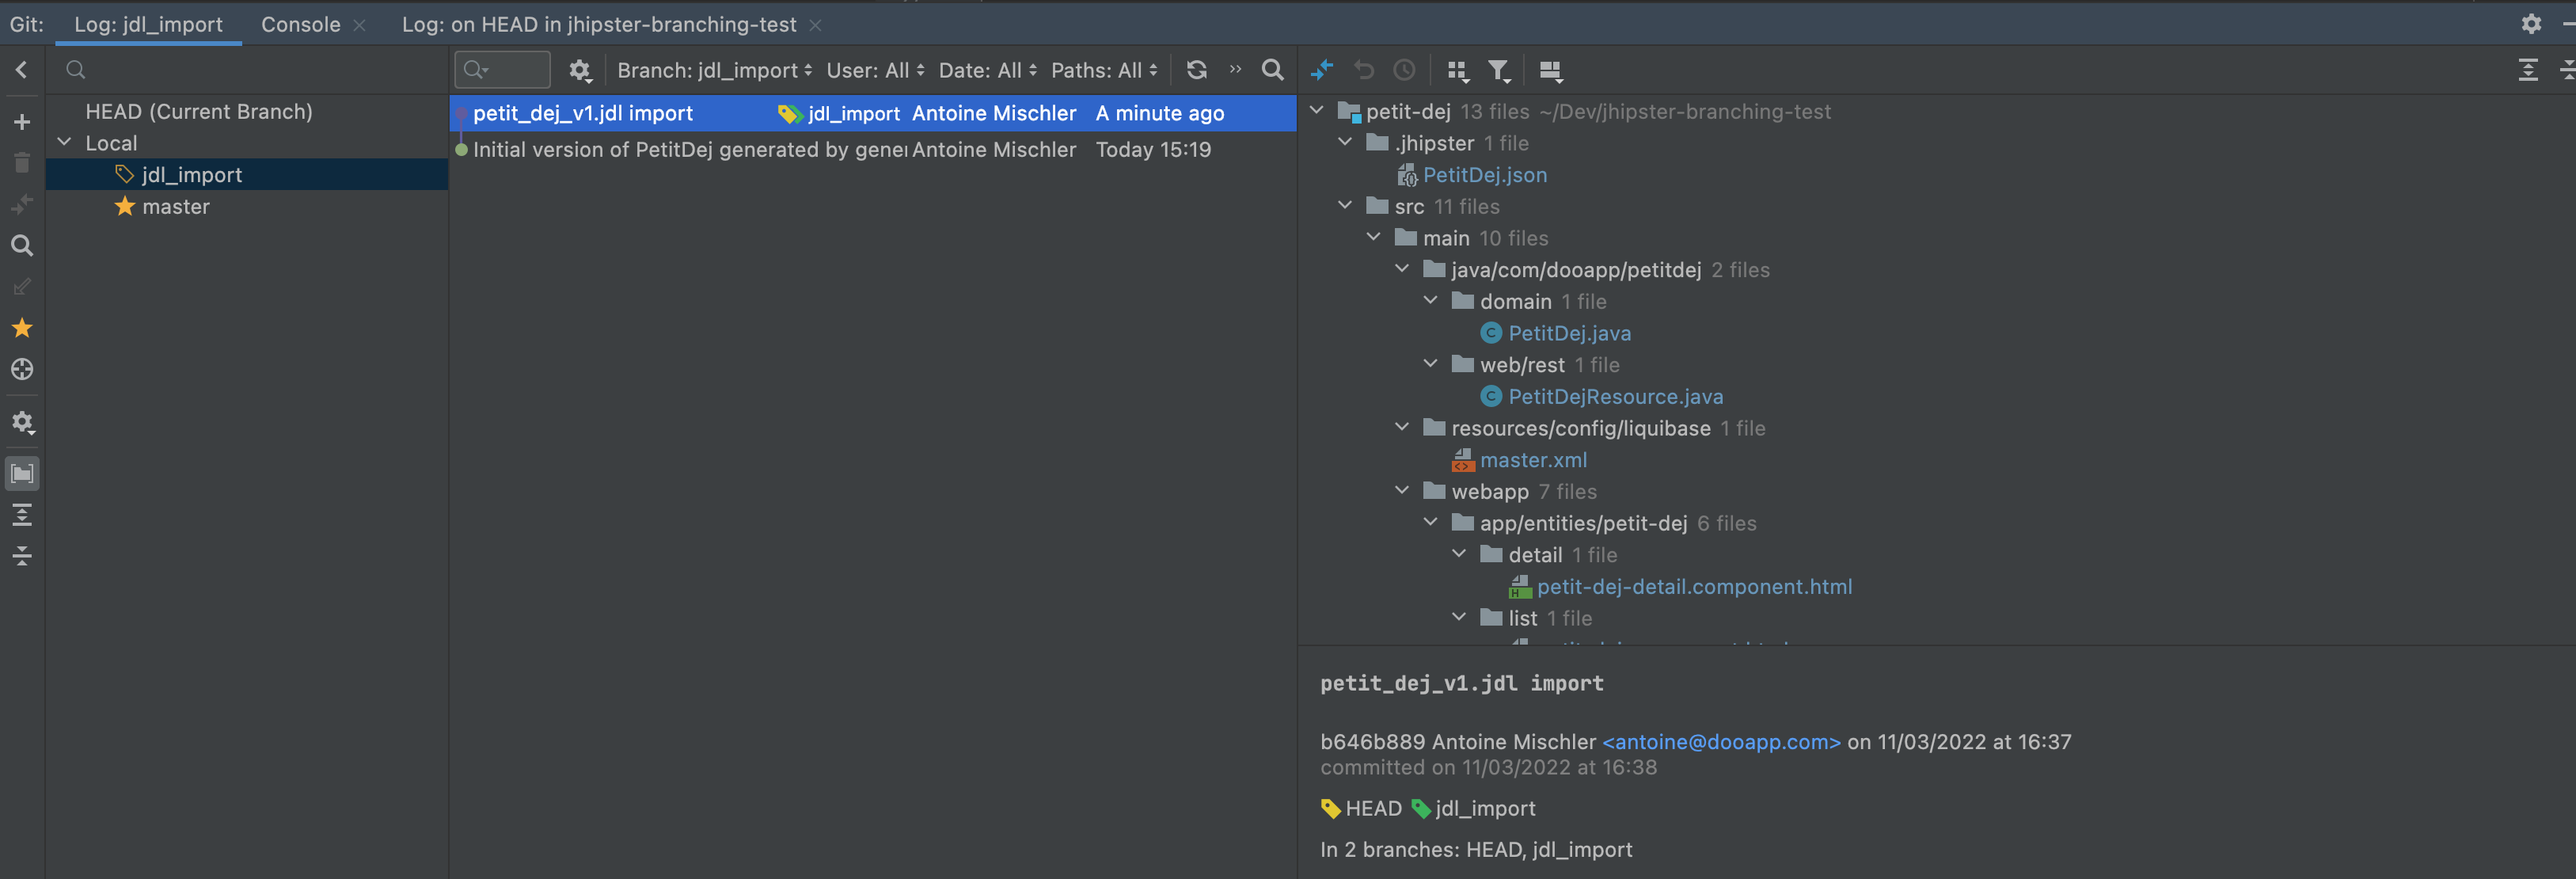Viewport: 2576px width, 879px height.
Task: Collapse the web/rest folder
Action: 1431,364
